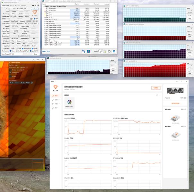Click the Close button in GPU-Z
194x192 pixels.
click(35, 54)
